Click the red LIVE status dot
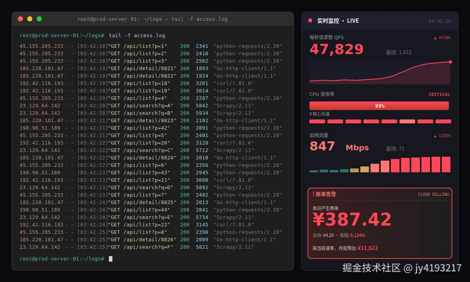Viewport: 470px width, 282px height. click(310, 21)
